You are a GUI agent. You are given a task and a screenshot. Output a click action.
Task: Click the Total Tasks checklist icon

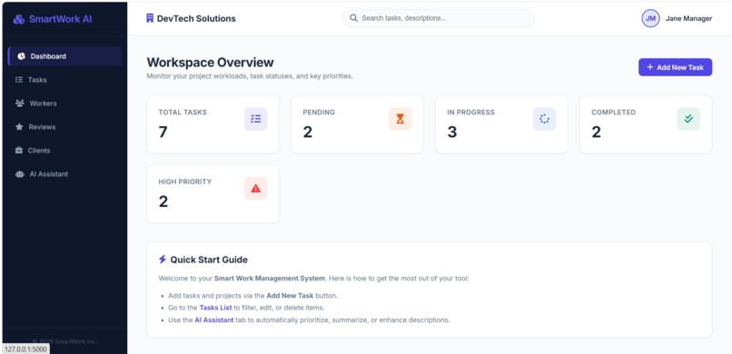(256, 119)
